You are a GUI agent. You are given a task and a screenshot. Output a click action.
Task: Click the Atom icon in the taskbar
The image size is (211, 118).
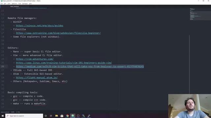pos(73,116)
